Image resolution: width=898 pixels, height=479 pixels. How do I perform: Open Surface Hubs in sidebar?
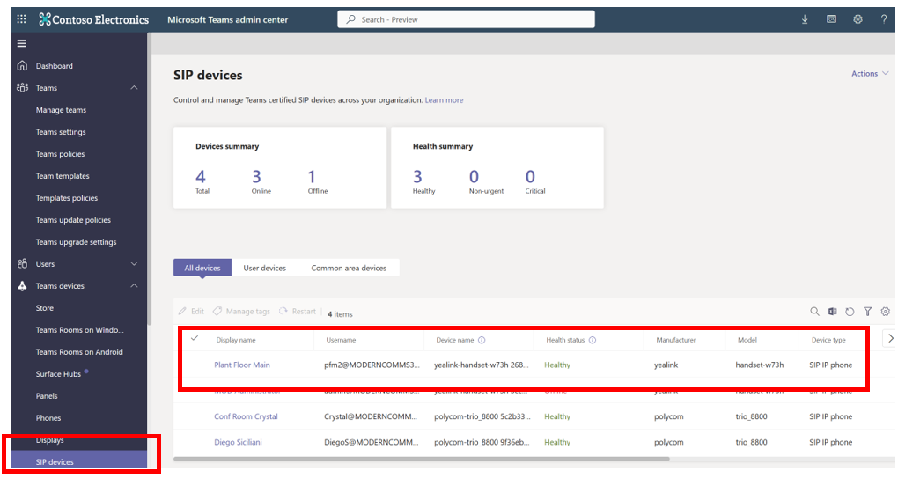pyautogui.click(x=58, y=373)
